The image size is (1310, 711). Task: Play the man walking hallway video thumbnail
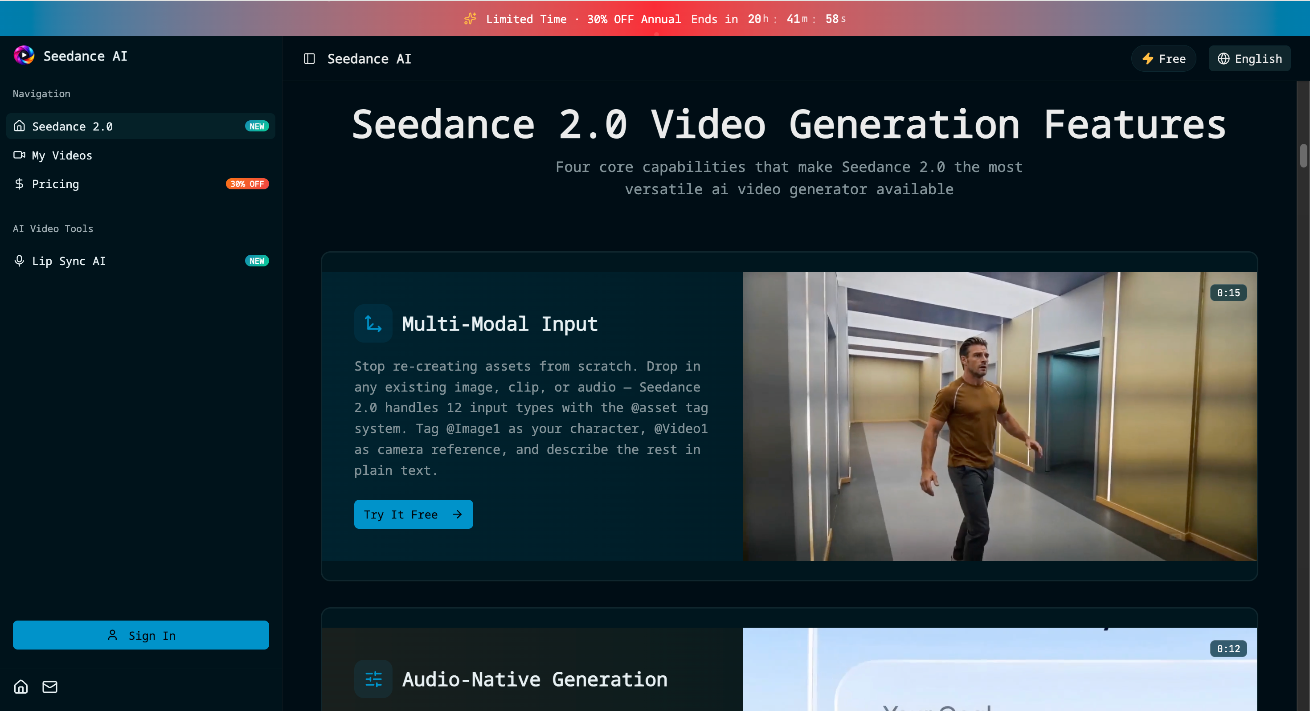[x=999, y=416]
